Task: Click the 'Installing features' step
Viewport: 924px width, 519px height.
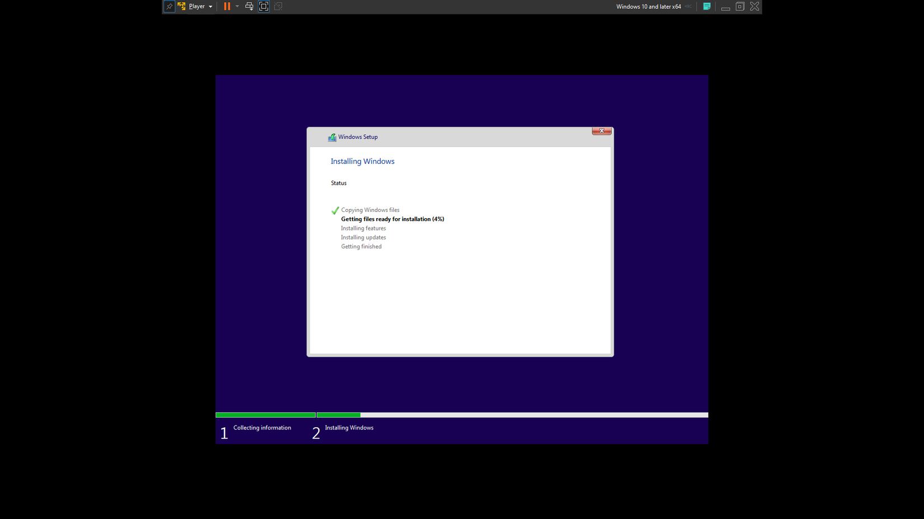Action: click(x=363, y=228)
